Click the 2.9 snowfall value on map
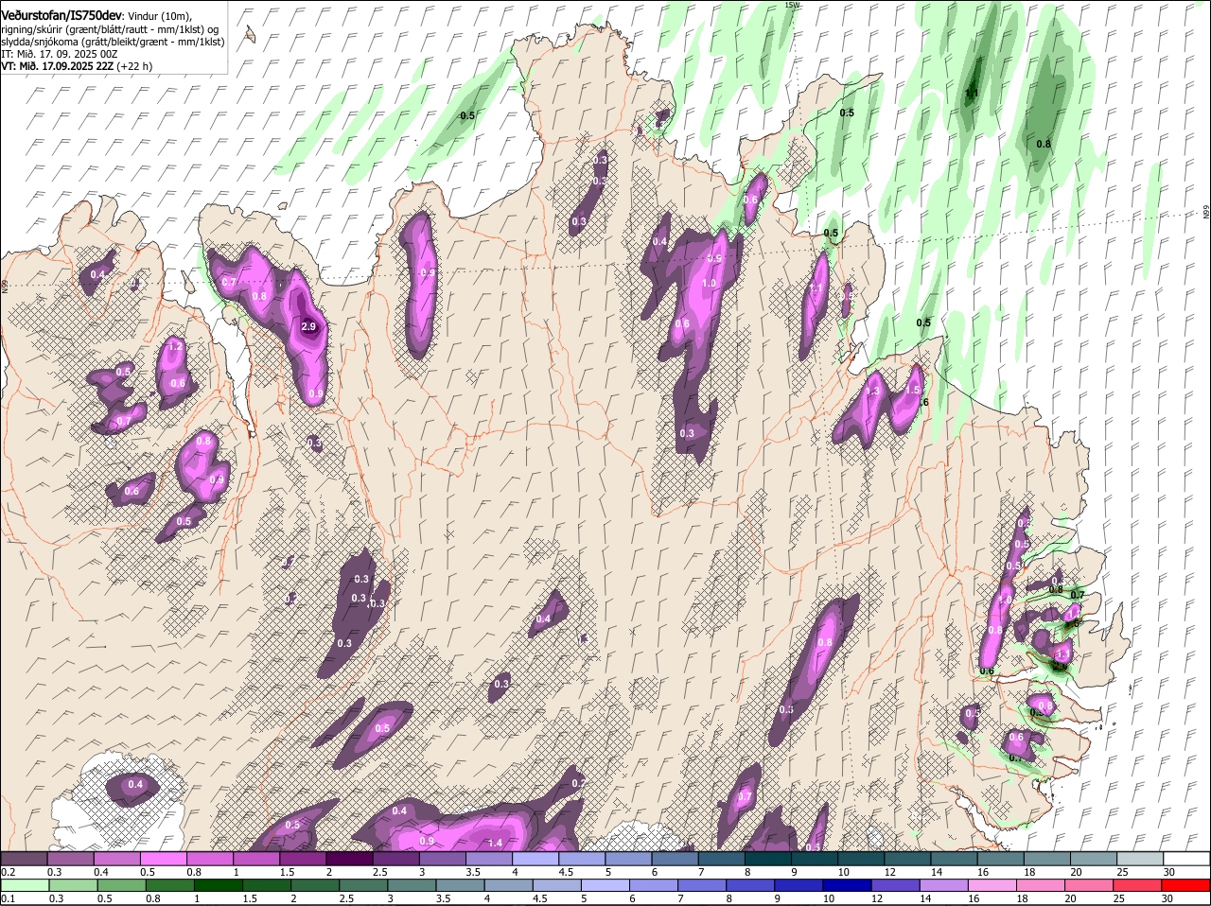This screenshot has width=1211, height=906. [x=308, y=326]
